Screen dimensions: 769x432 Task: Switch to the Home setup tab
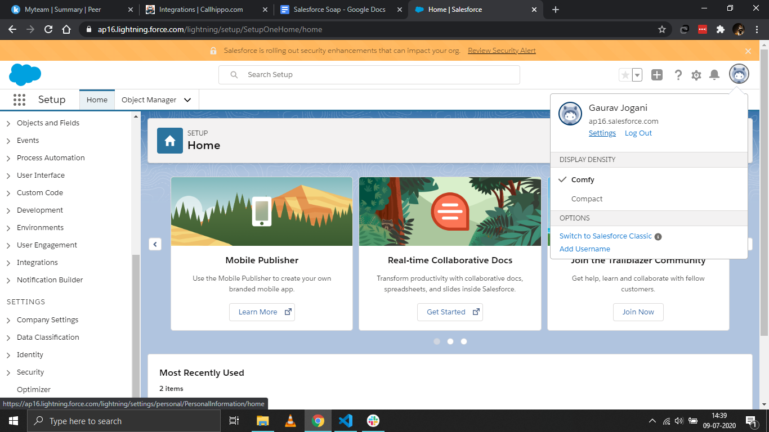point(97,100)
